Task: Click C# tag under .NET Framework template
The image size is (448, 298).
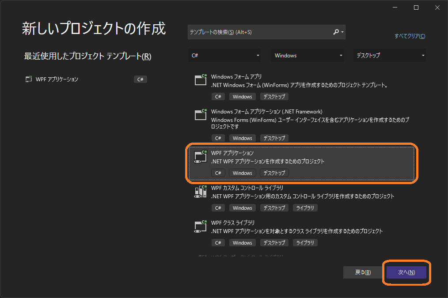Action: pyautogui.click(x=218, y=138)
